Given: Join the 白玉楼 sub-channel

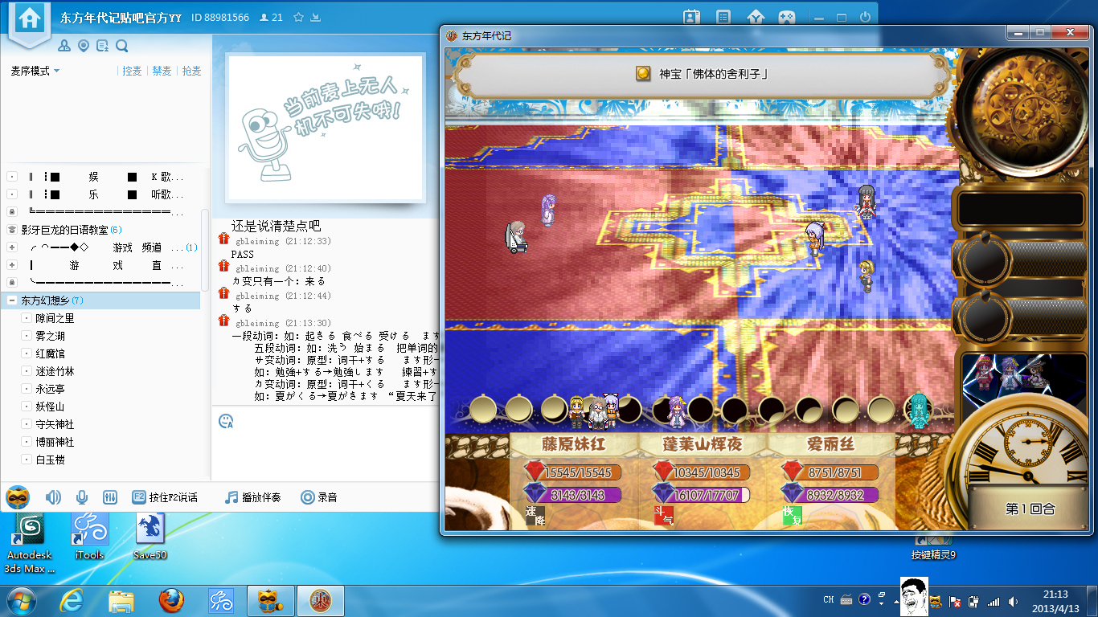Looking at the screenshot, I should [50, 460].
